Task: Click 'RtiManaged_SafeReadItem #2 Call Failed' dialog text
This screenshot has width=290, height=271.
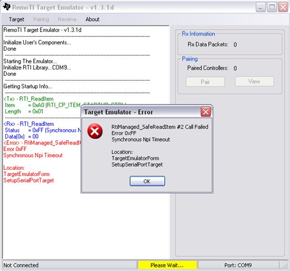Action: click(x=160, y=127)
